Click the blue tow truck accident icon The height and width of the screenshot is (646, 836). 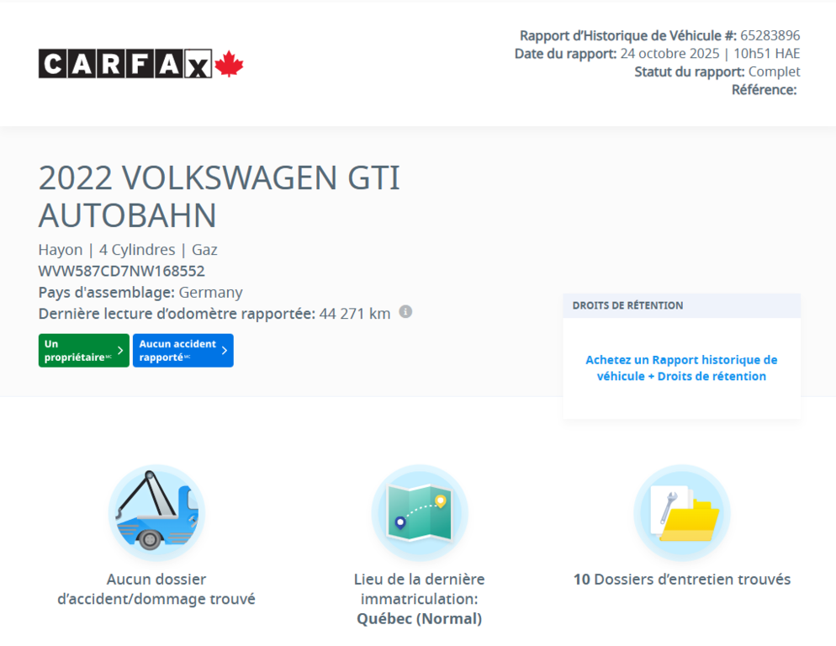(x=156, y=511)
